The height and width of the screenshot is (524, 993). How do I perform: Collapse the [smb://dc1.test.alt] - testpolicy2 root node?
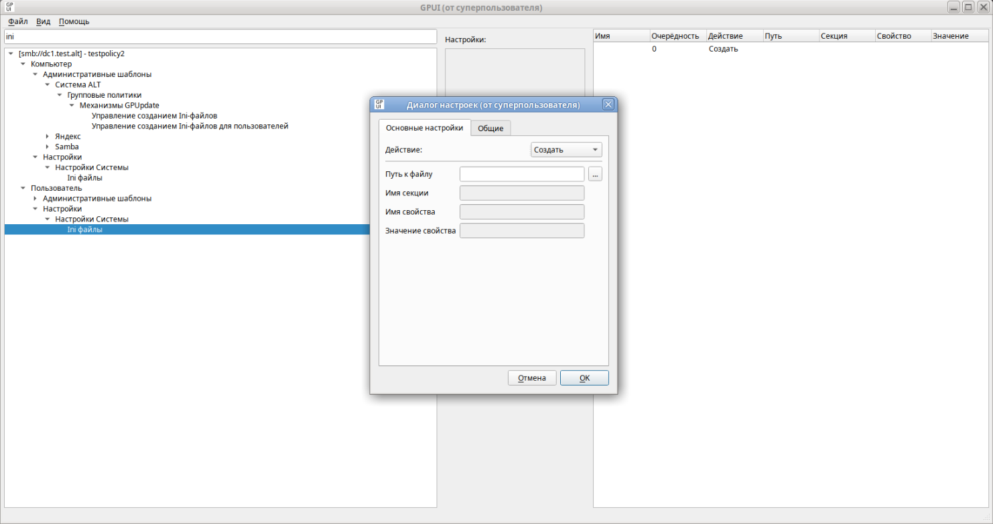[x=11, y=54]
